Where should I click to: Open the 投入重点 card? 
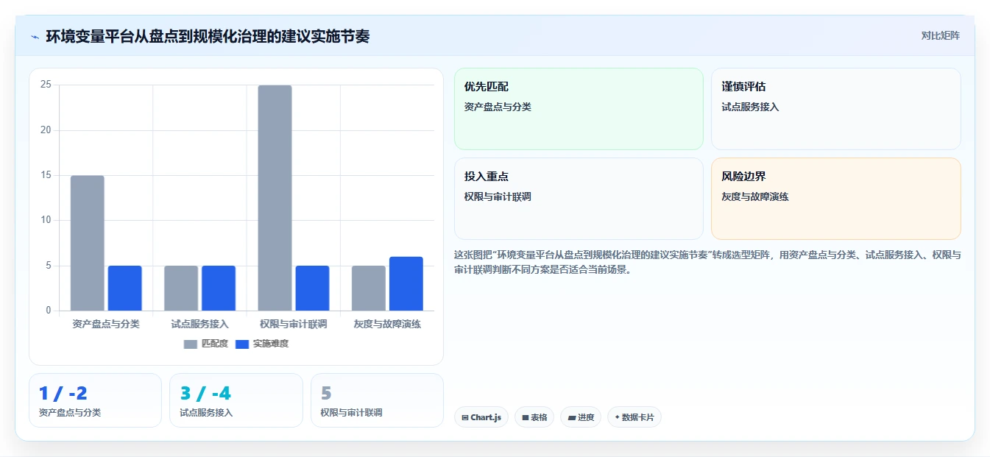point(579,199)
